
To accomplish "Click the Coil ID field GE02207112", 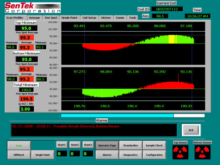I will pyautogui.click(x=167, y=9).
